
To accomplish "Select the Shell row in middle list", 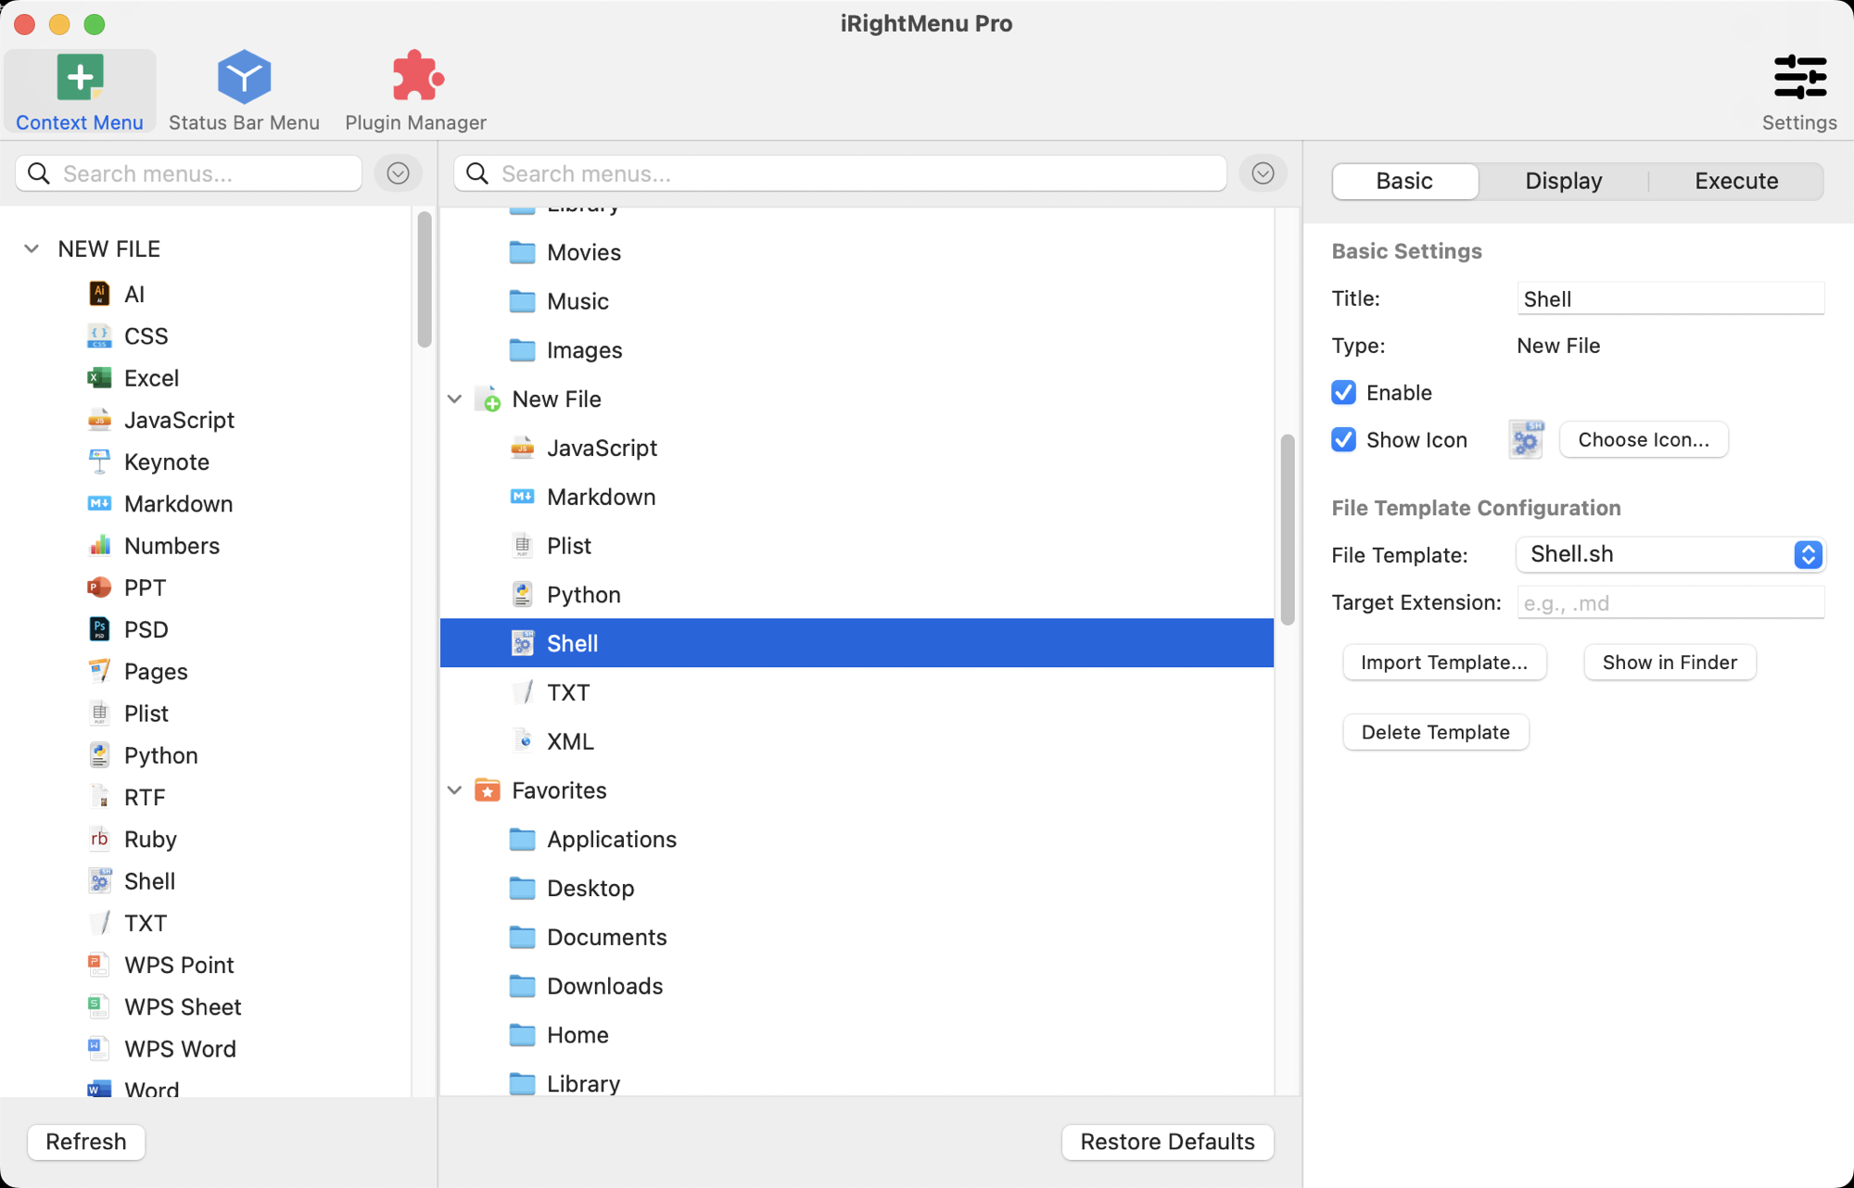I will pyautogui.click(x=857, y=643).
